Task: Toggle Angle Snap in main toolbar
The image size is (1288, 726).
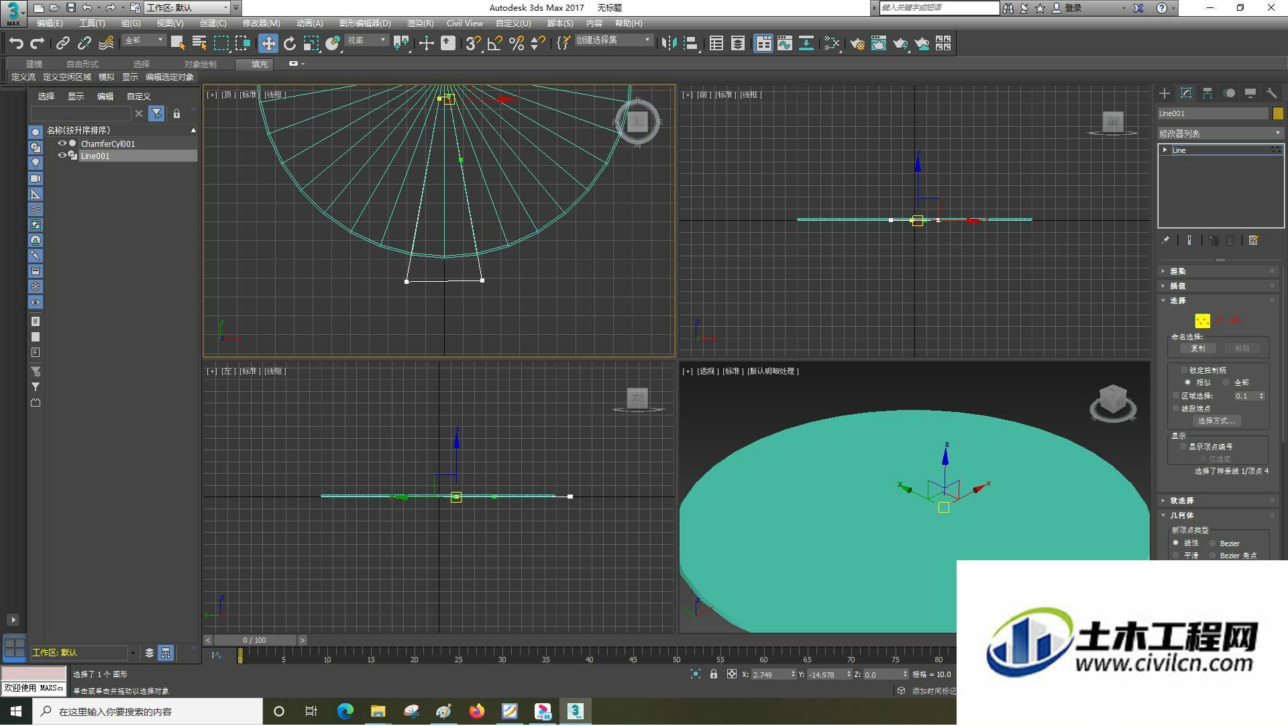Action: pyautogui.click(x=495, y=44)
